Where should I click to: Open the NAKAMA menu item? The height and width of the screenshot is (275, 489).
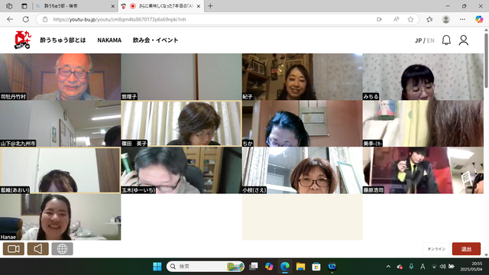(x=109, y=40)
